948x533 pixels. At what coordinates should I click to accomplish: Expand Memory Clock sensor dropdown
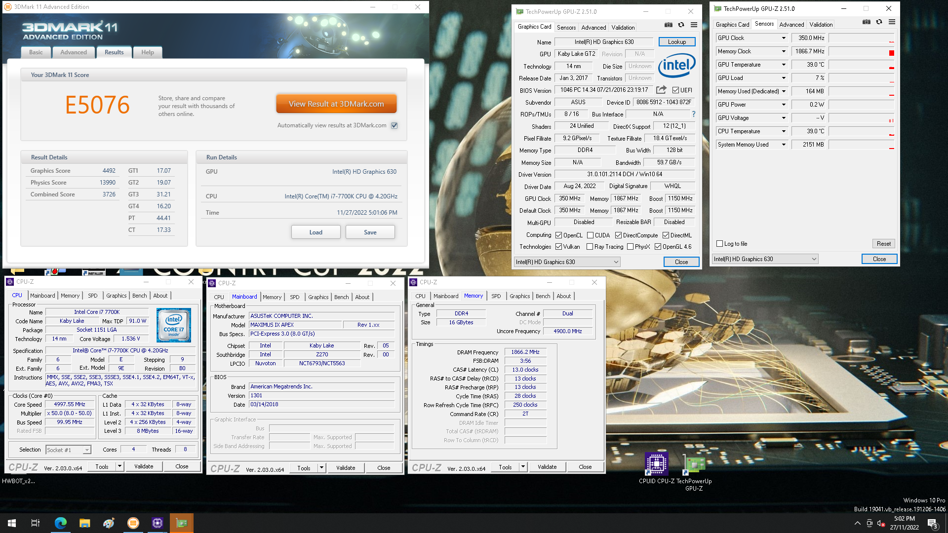(x=783, y=51)
